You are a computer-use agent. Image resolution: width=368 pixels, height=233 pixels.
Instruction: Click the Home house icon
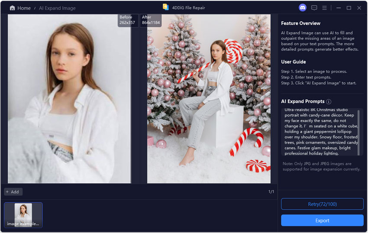point(12,8)
